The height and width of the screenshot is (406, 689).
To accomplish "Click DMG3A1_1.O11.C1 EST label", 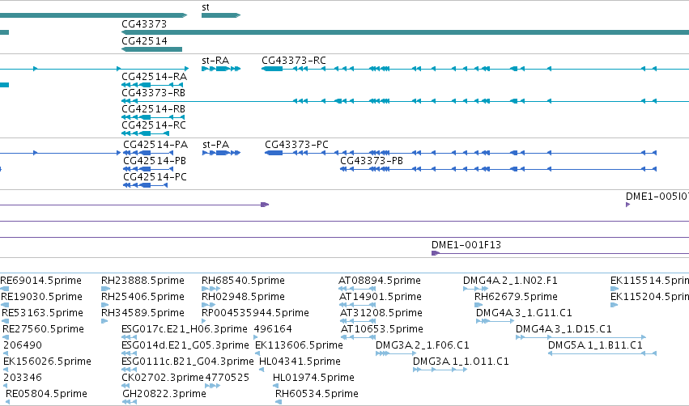I will pos(461,362).
